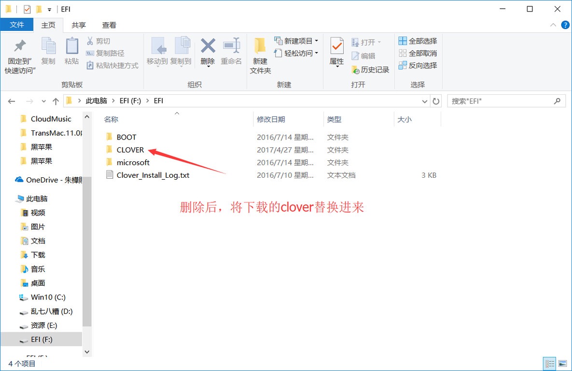Click the refresh button beside address bar

pos(436,101)
